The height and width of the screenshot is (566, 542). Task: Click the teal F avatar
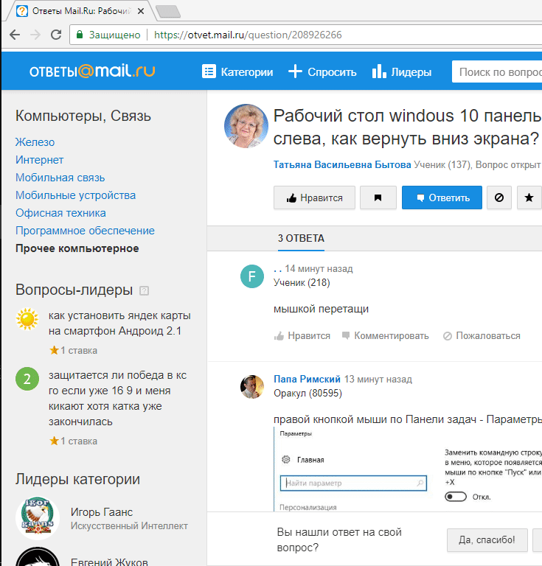(x=252, y=276)
